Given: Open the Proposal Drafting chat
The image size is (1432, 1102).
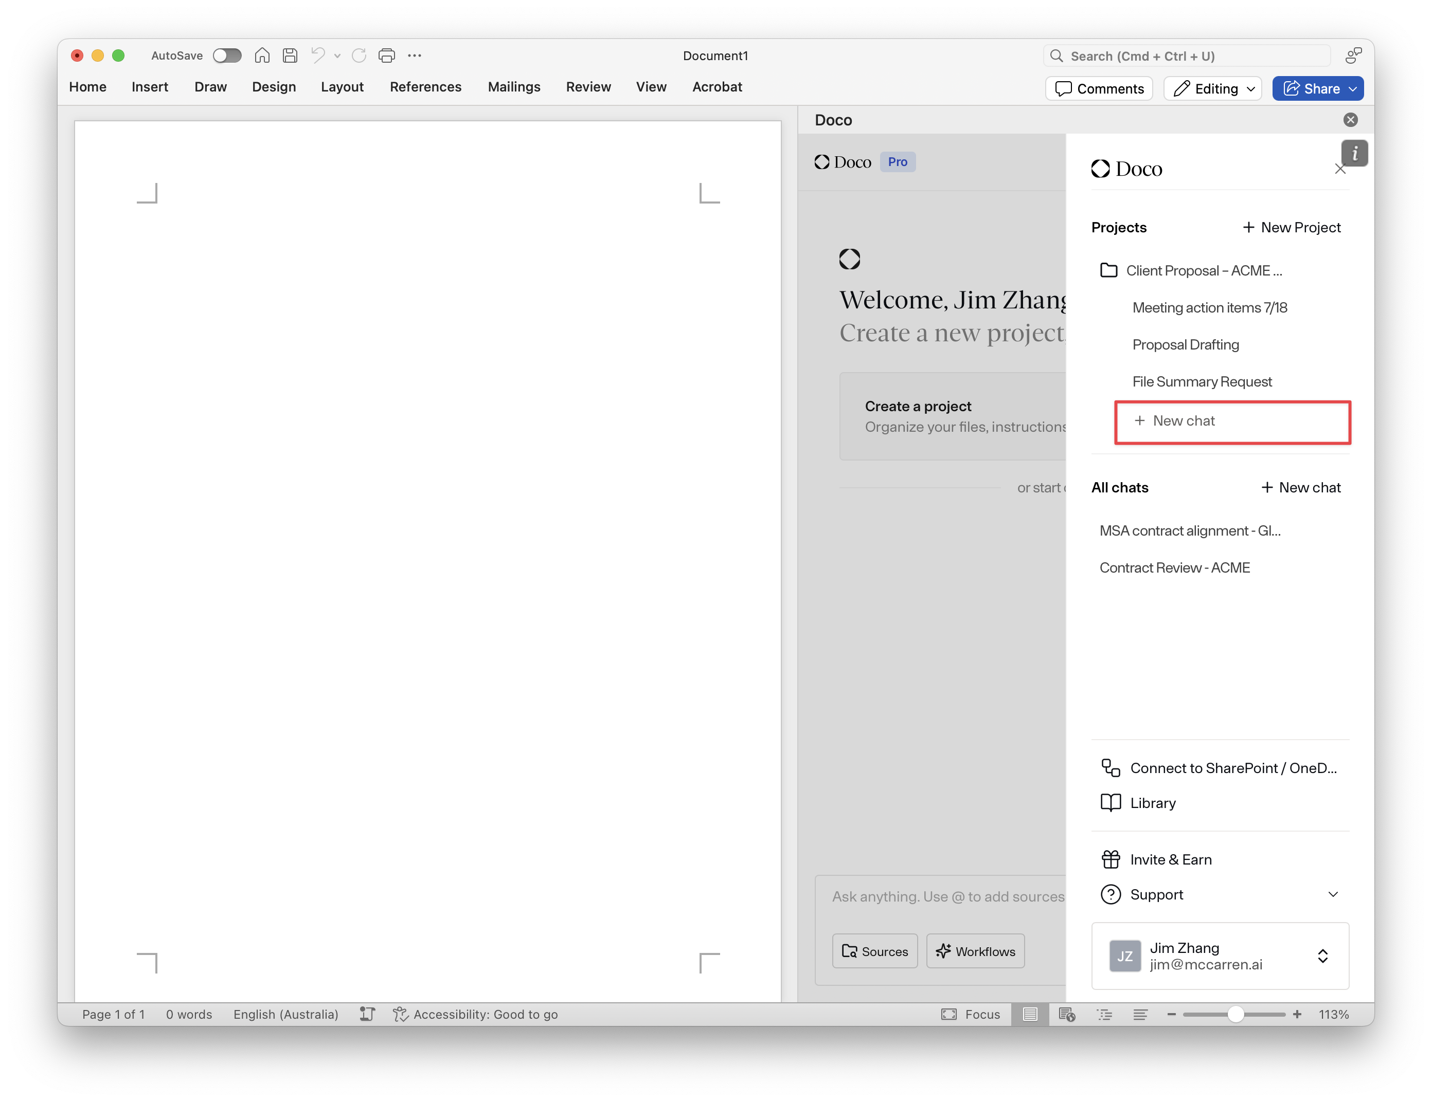Looking at the screenshot, I should [x=1186, y=344].
